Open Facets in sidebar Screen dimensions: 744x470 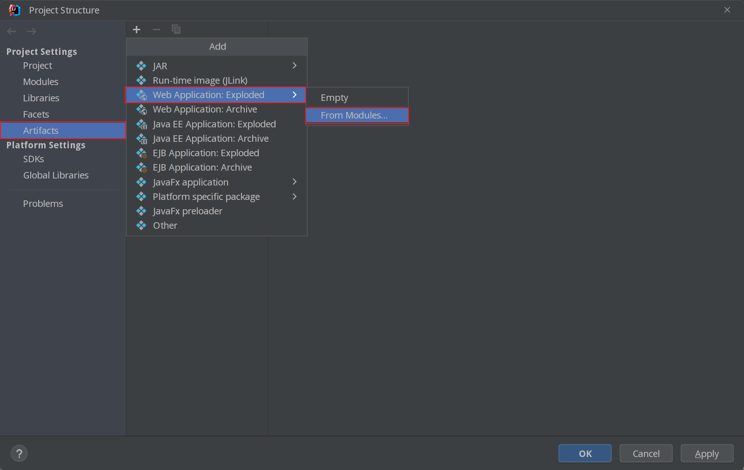click(63, 114)
